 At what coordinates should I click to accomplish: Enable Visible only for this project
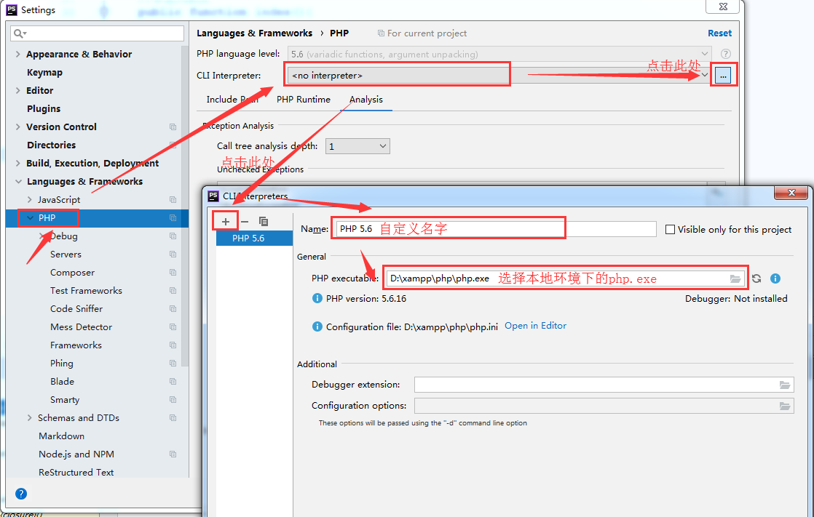coord(670,229)
